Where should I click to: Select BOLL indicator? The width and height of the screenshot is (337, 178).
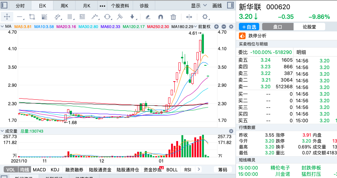tap(172, 170)
